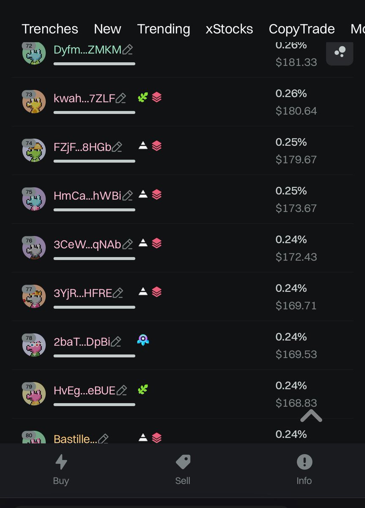
Task: Click the edit pencil next to 3YjR...HFRE
Action: (x=118, y=293)
